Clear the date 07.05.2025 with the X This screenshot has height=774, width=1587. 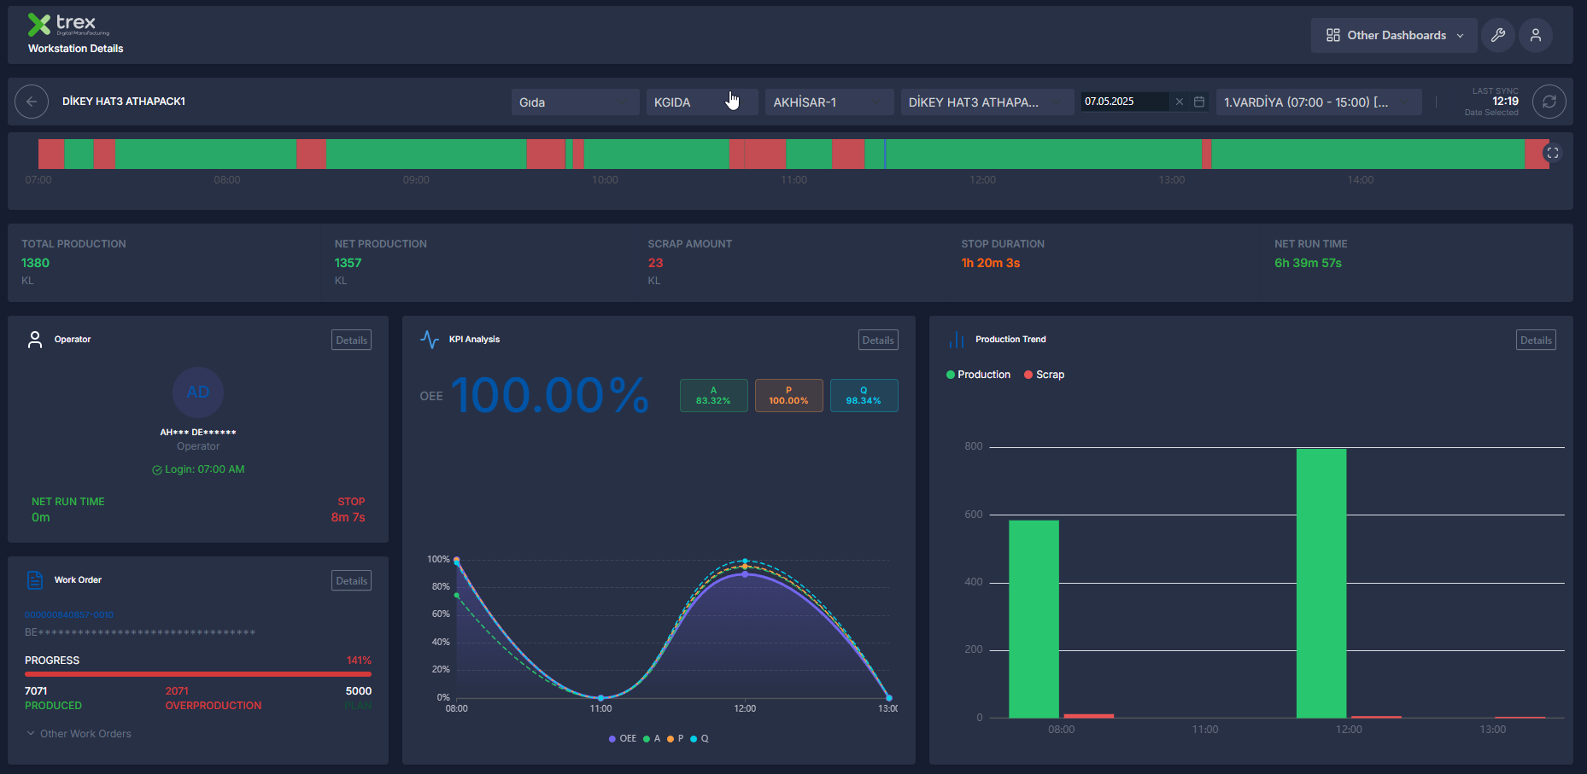(x=1180, y=102)
